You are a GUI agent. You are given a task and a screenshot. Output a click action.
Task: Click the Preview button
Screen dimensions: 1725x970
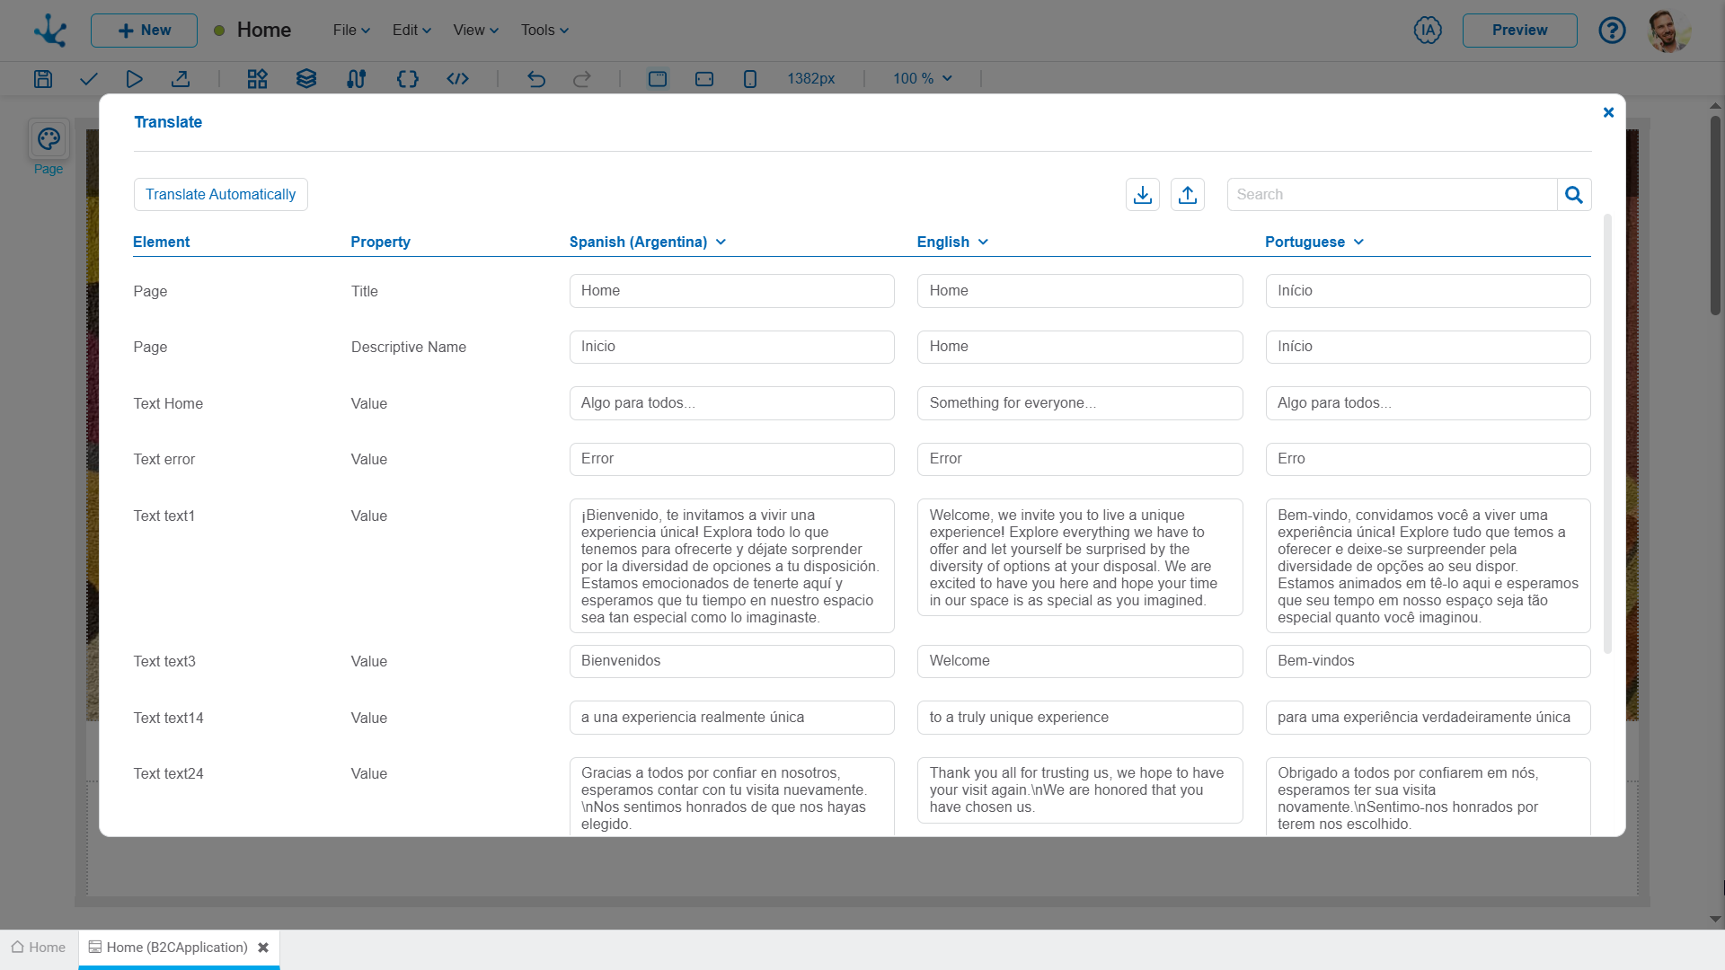[x=1519, y=31]
